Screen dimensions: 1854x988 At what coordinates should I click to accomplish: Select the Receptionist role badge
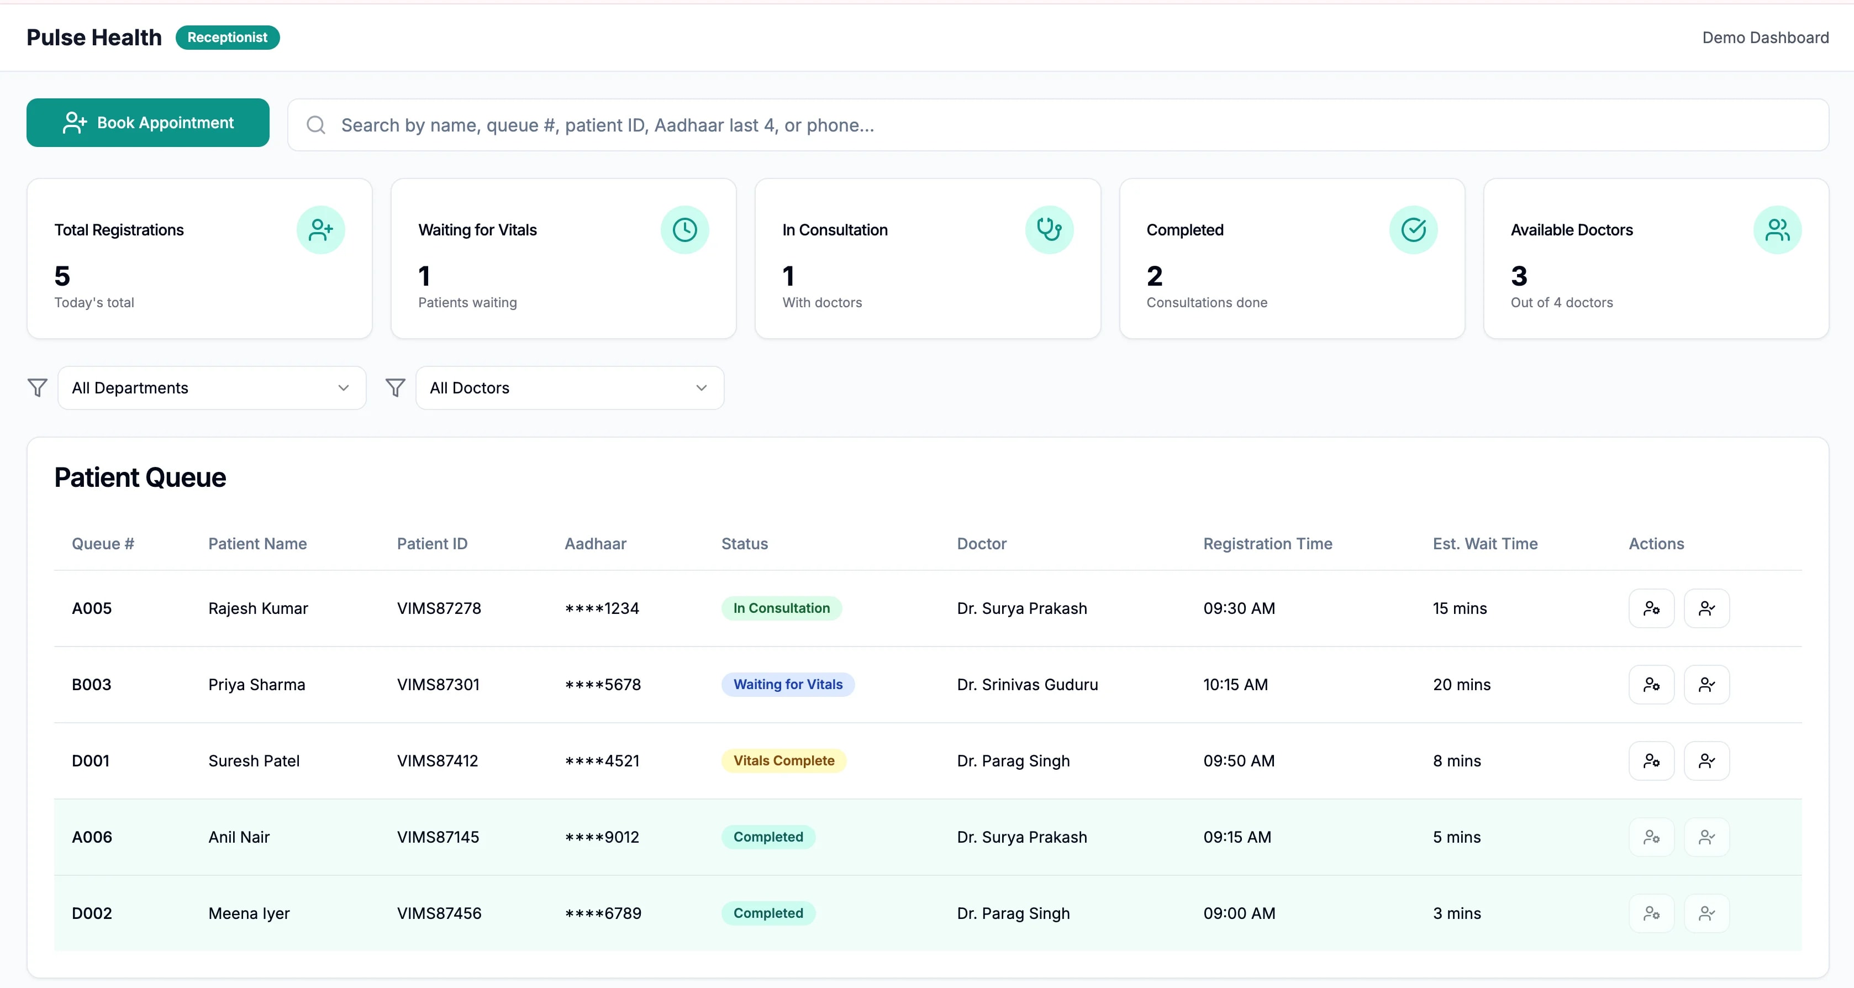tap(228, 36)
